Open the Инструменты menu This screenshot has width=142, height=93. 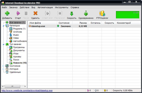[x=62, y=7]
